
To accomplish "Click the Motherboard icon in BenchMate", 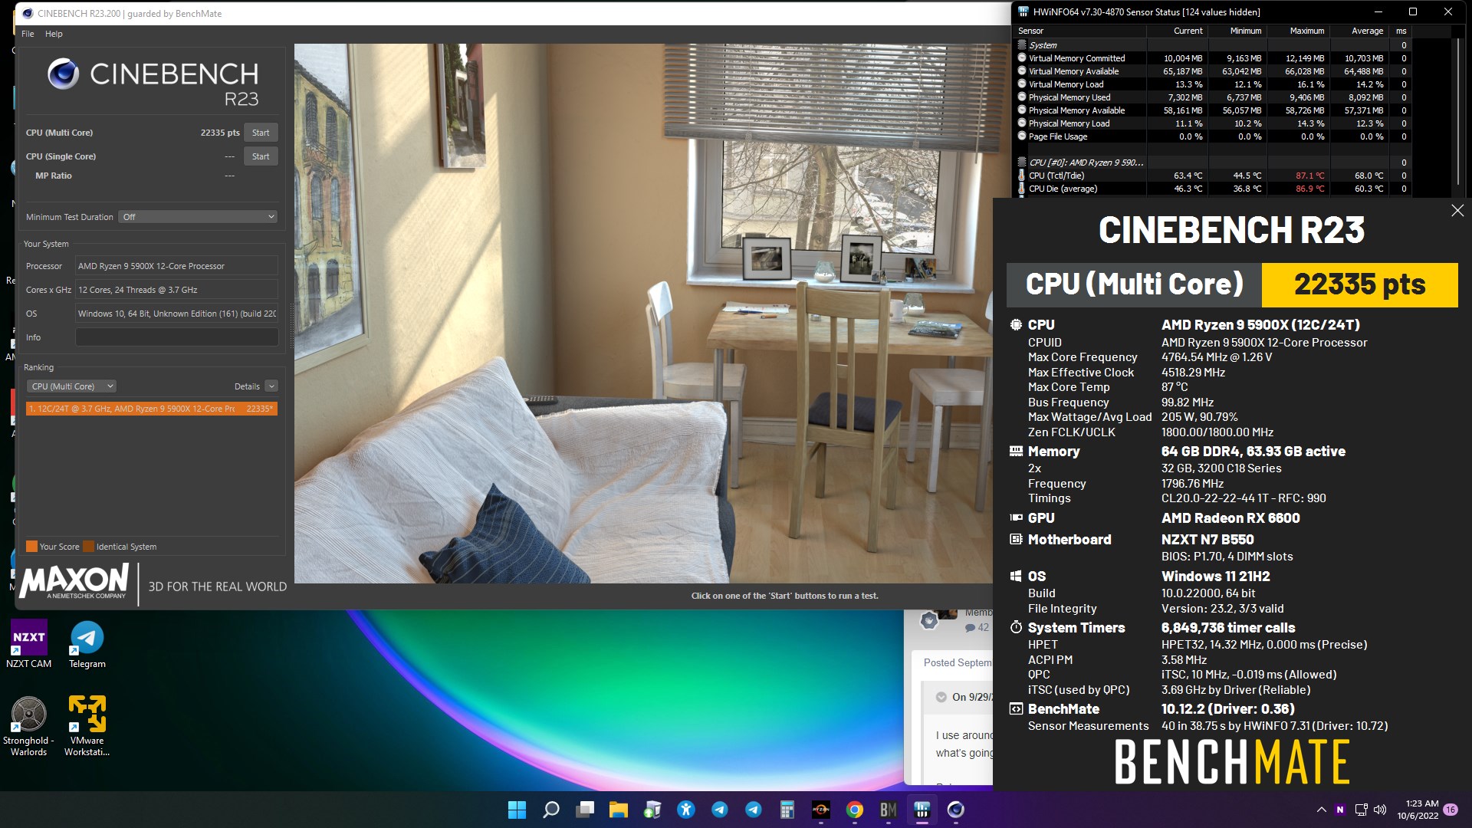I will pos(1016,540).
